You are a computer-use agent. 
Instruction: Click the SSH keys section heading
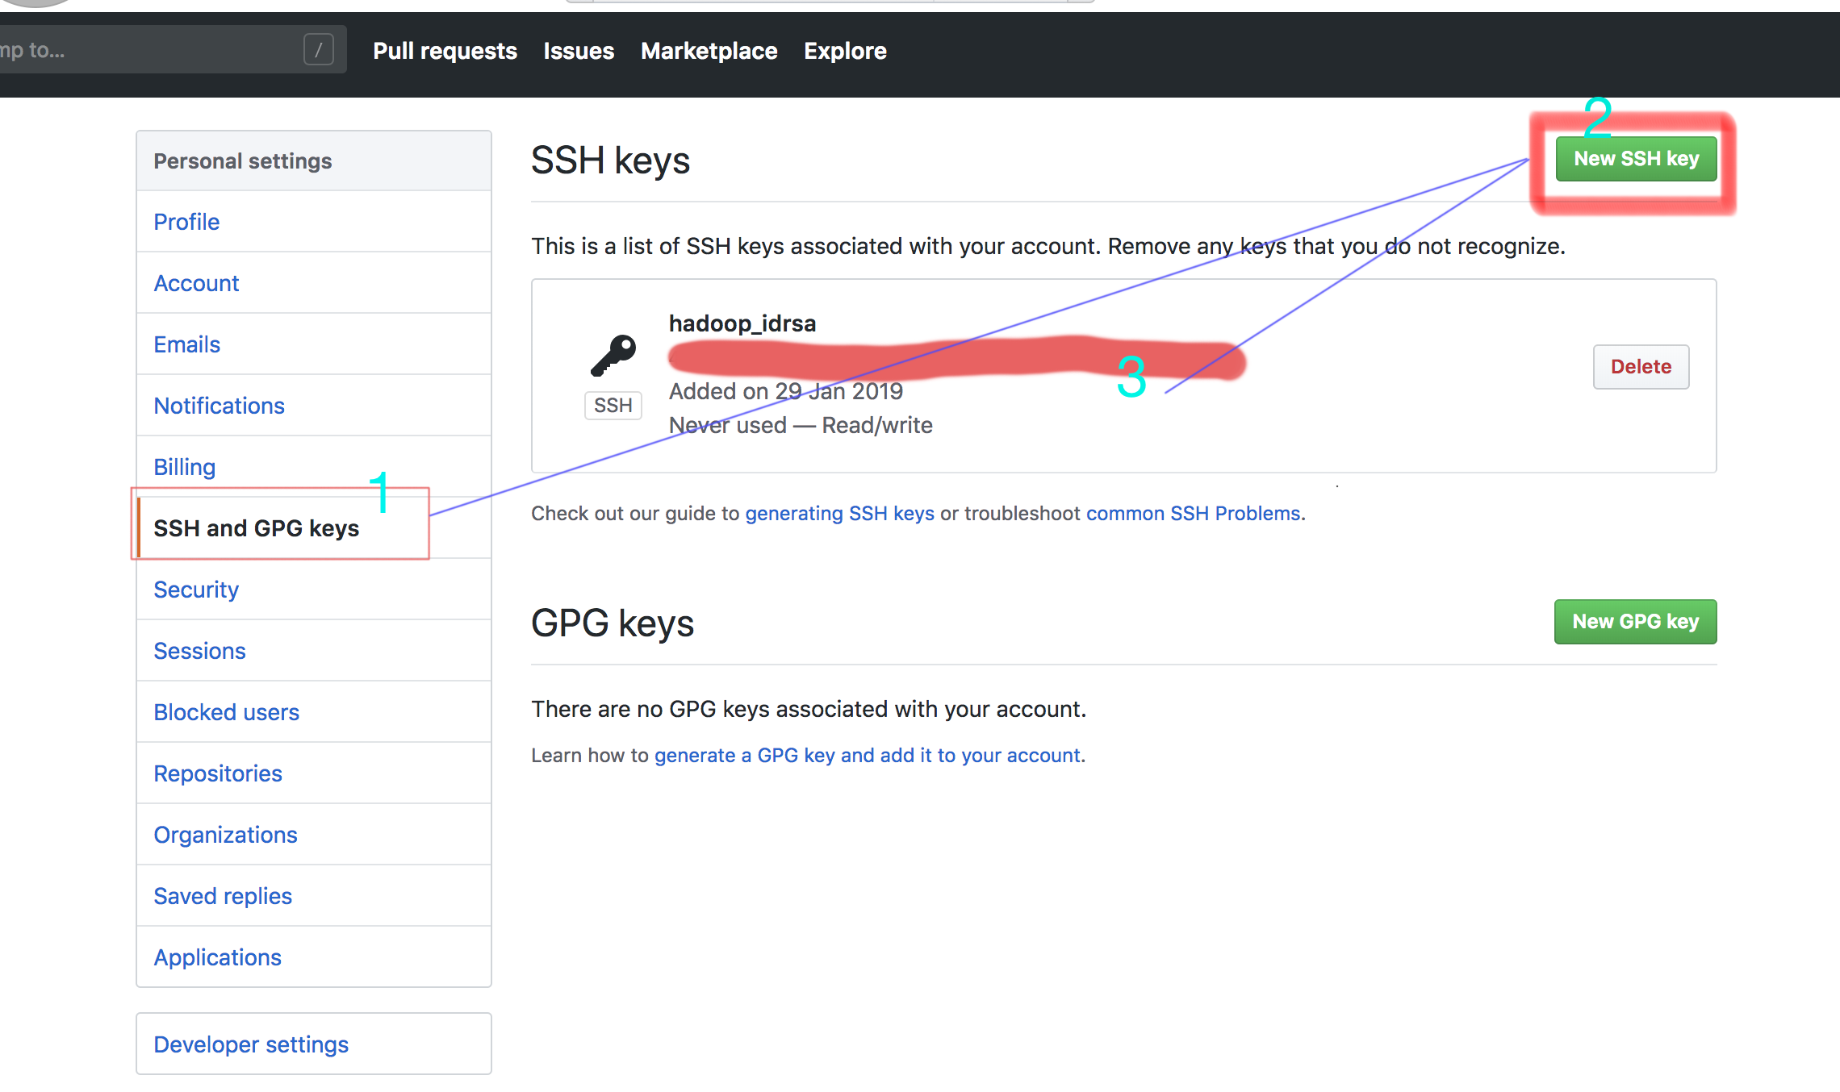click(610, 160)
